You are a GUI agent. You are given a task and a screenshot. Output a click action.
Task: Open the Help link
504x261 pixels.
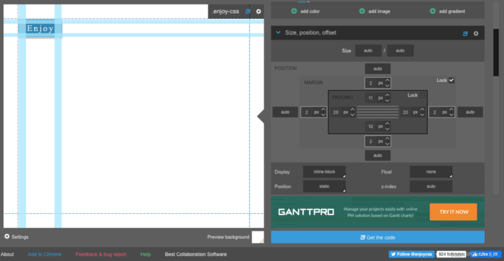pos(146,254)
